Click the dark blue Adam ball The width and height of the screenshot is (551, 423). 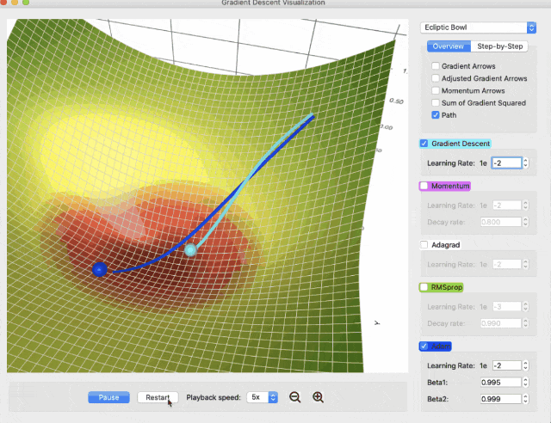100,269
